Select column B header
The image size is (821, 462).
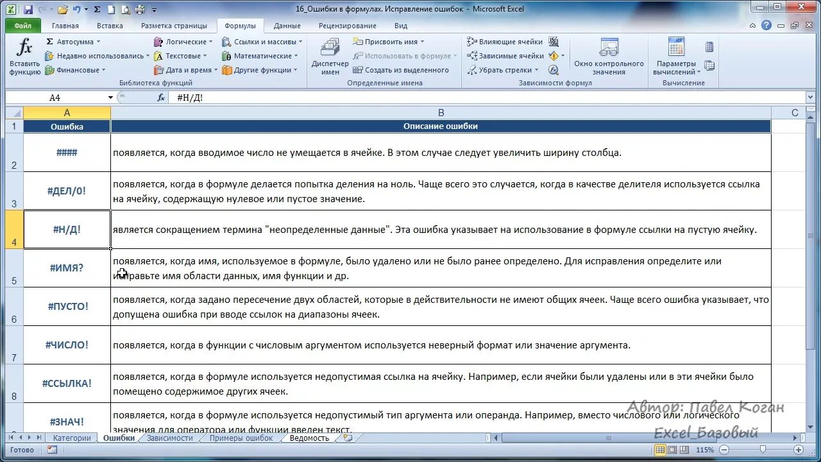[441, 112]
